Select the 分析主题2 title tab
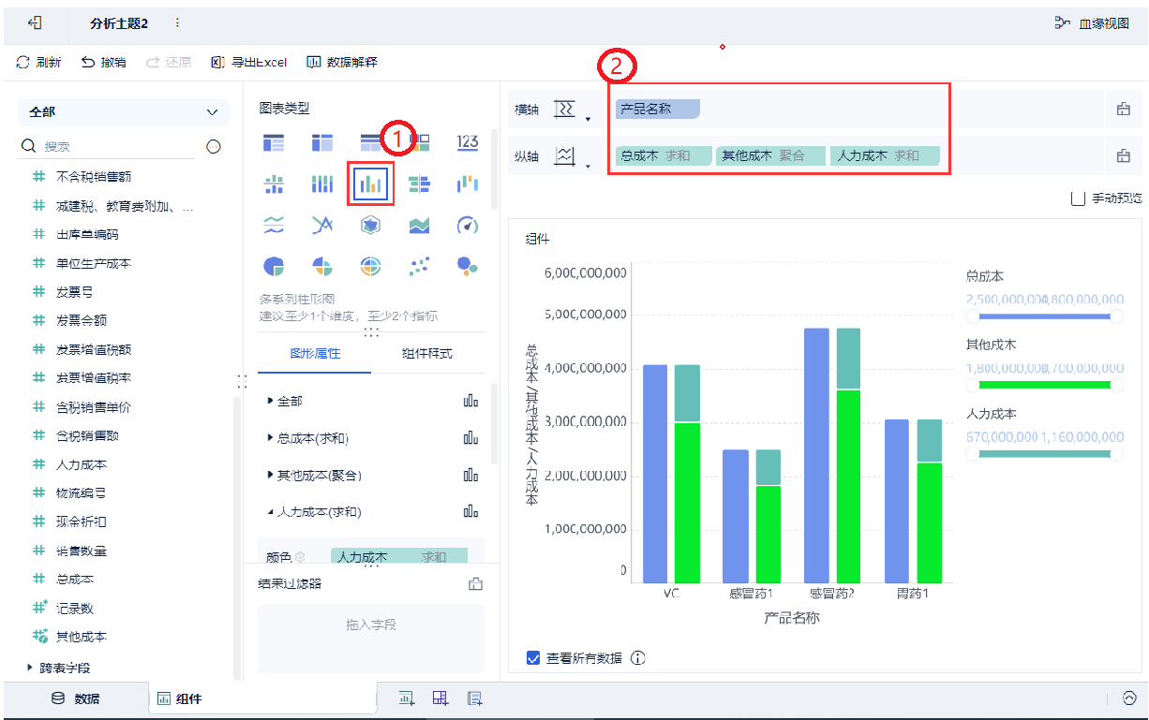Viewport: 1149px width, 720px height. tap(119, 23)
